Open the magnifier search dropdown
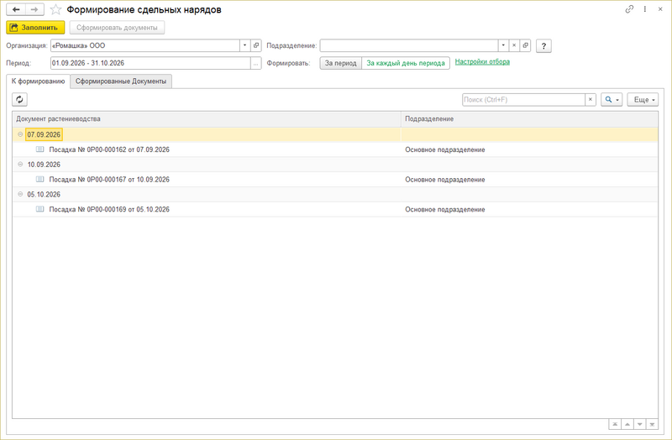Image resolution: width=672 pixels, height=440 pixels. (612, 99)
